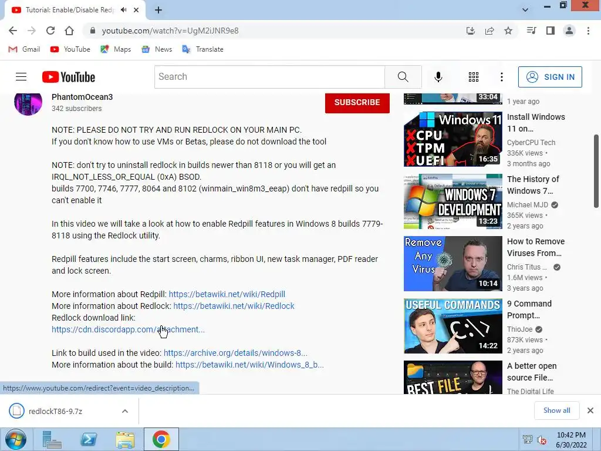
Task: Open Maps bookmark
Action: [x=116, y=49]
